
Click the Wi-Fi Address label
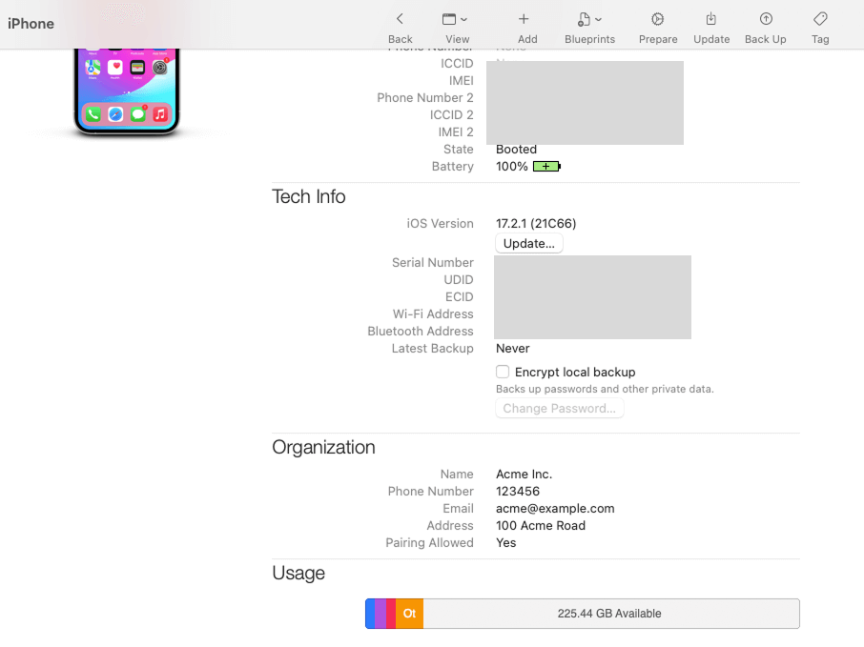coord(433,313)
